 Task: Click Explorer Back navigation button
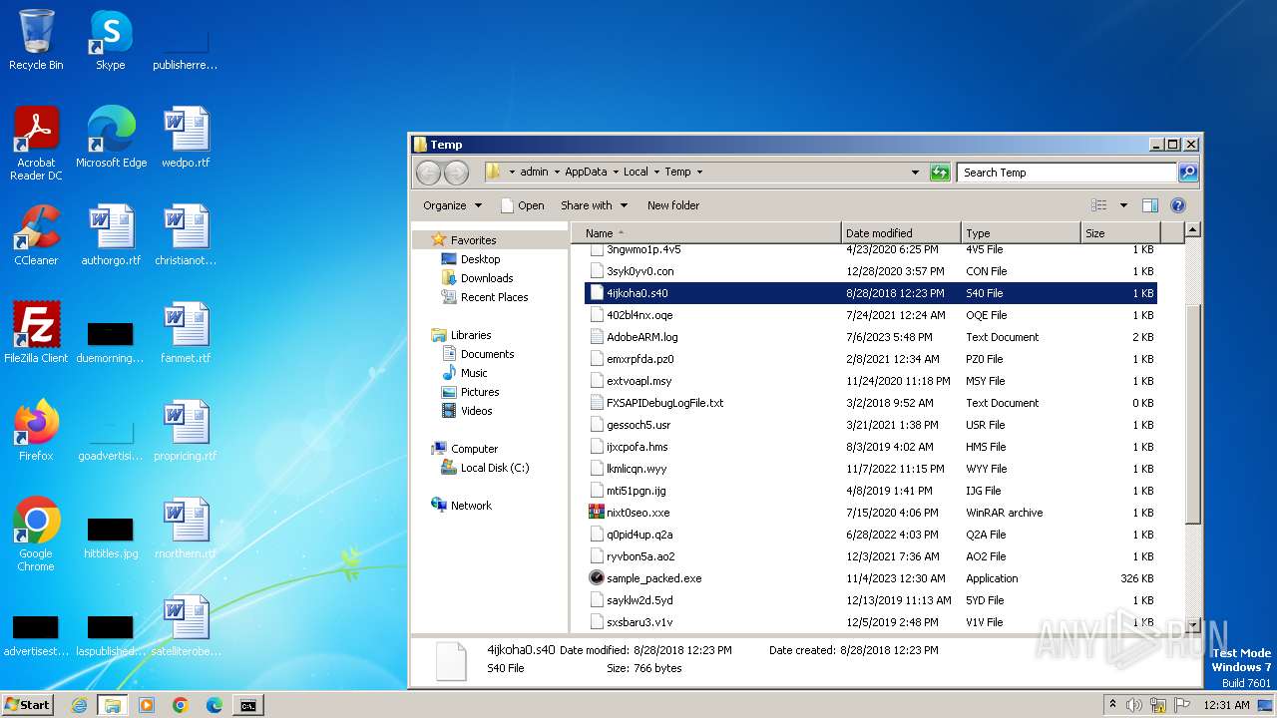point(428,173)
